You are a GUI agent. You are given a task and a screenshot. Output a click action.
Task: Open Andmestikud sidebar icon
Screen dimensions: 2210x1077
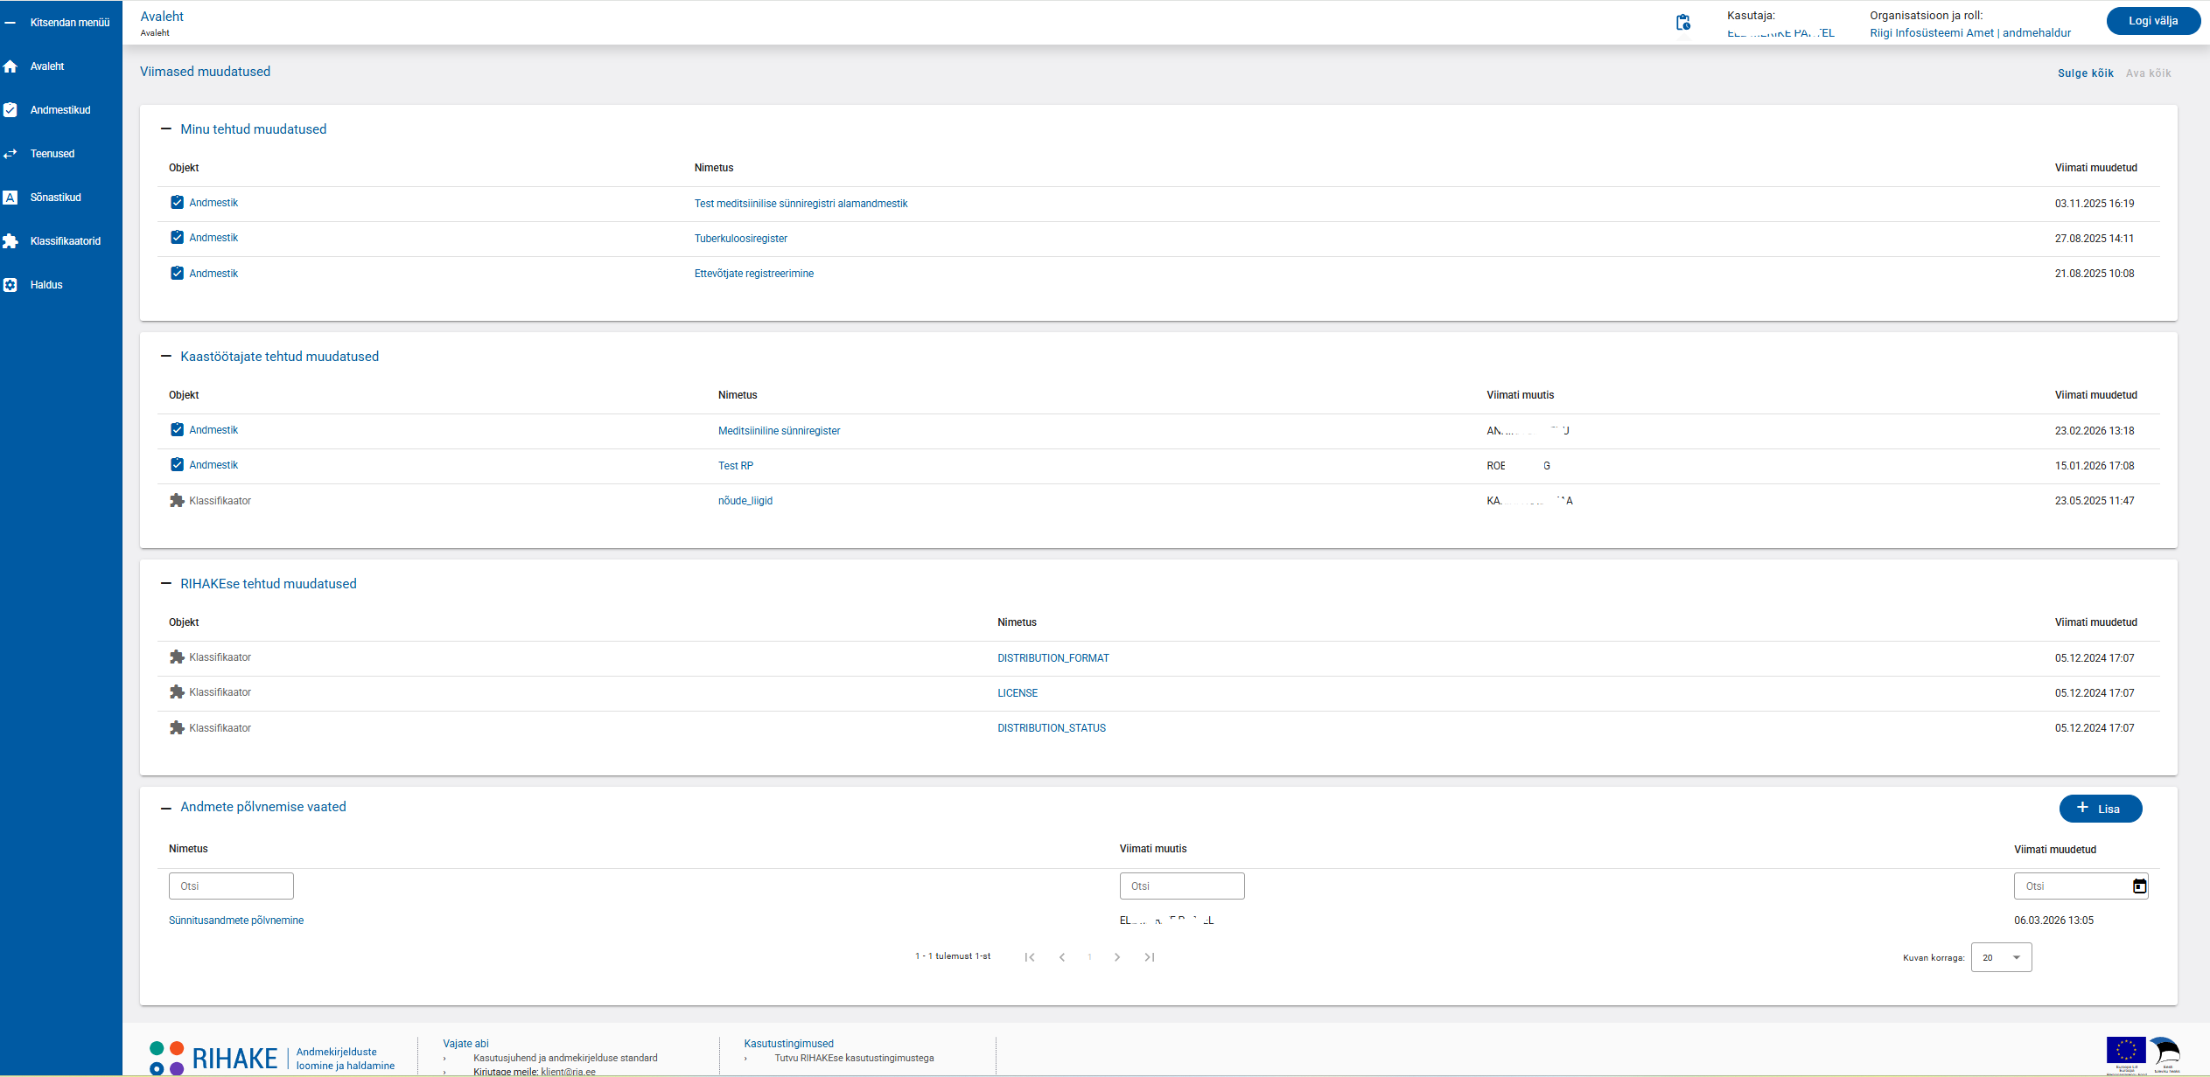(10, 110)
